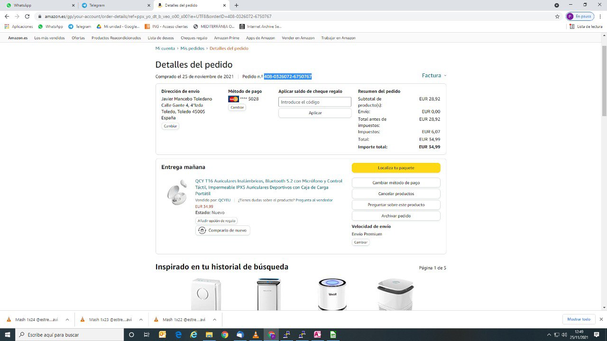The height and width of the screenshot is (341, 607).
Task: Switch to the Telegram browser tab
Action: [x=115, y=5]
